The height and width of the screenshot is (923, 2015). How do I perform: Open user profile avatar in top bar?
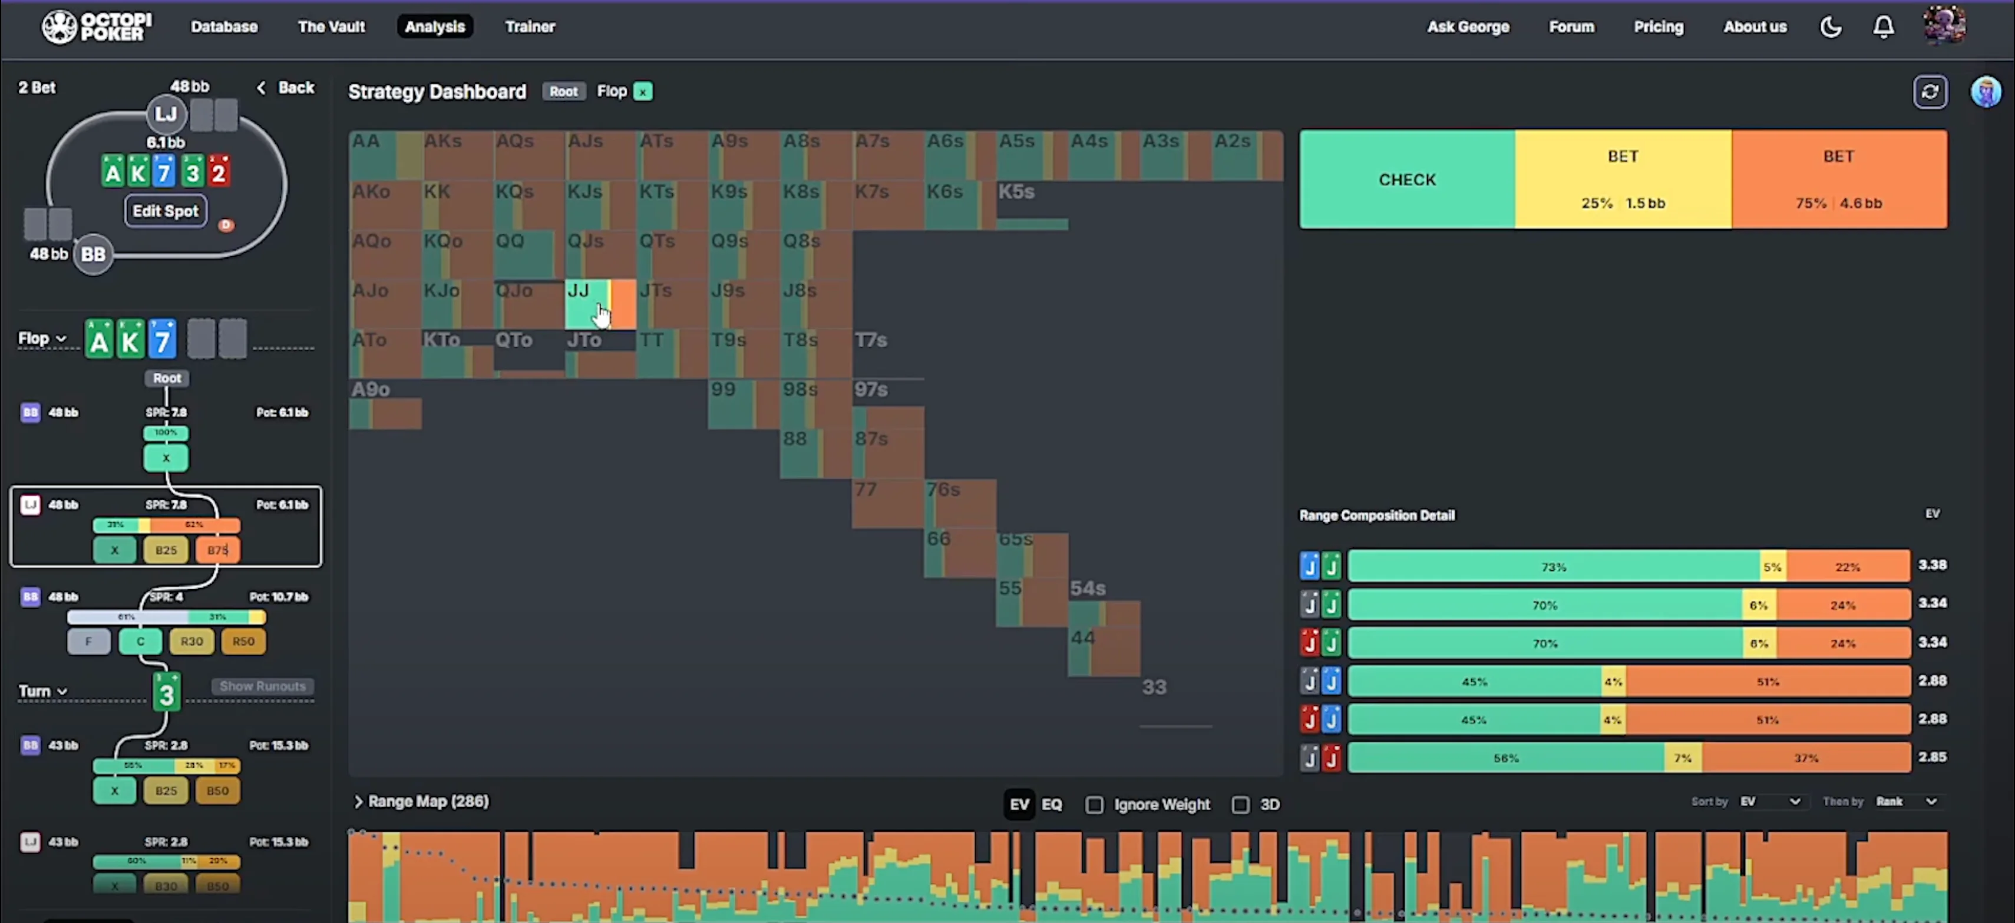point(1945,26)
